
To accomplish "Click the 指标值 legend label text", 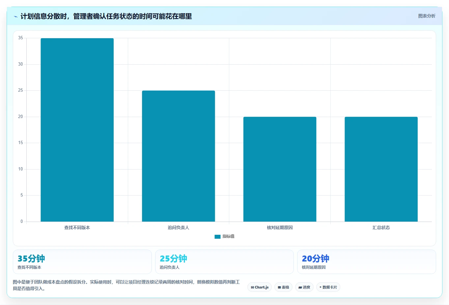I will point(228,236).
